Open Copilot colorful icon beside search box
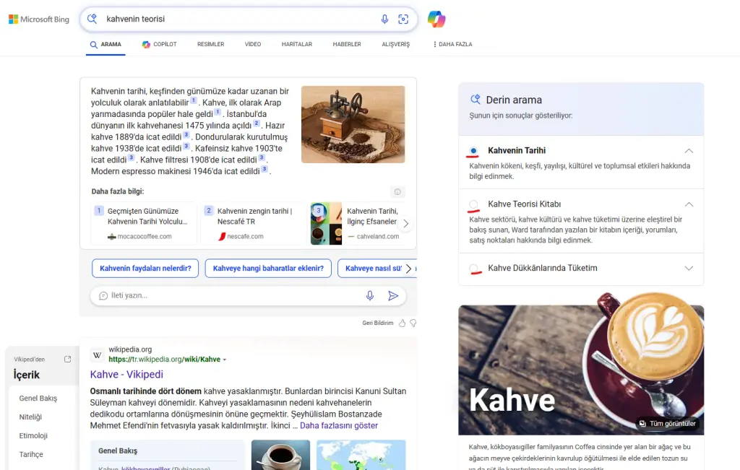This screenshot has height=470, width=740. (x=436, y=19)
